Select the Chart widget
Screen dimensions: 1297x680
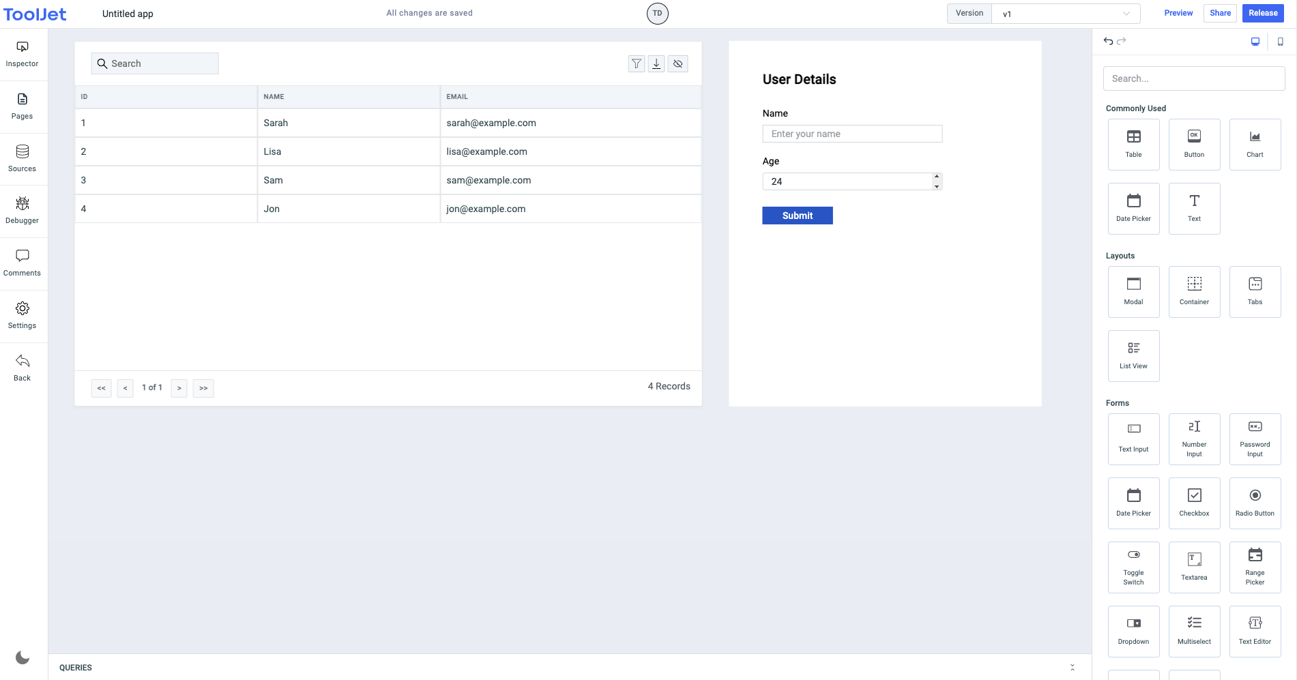pyautogui.click(x=1255, y=145)
